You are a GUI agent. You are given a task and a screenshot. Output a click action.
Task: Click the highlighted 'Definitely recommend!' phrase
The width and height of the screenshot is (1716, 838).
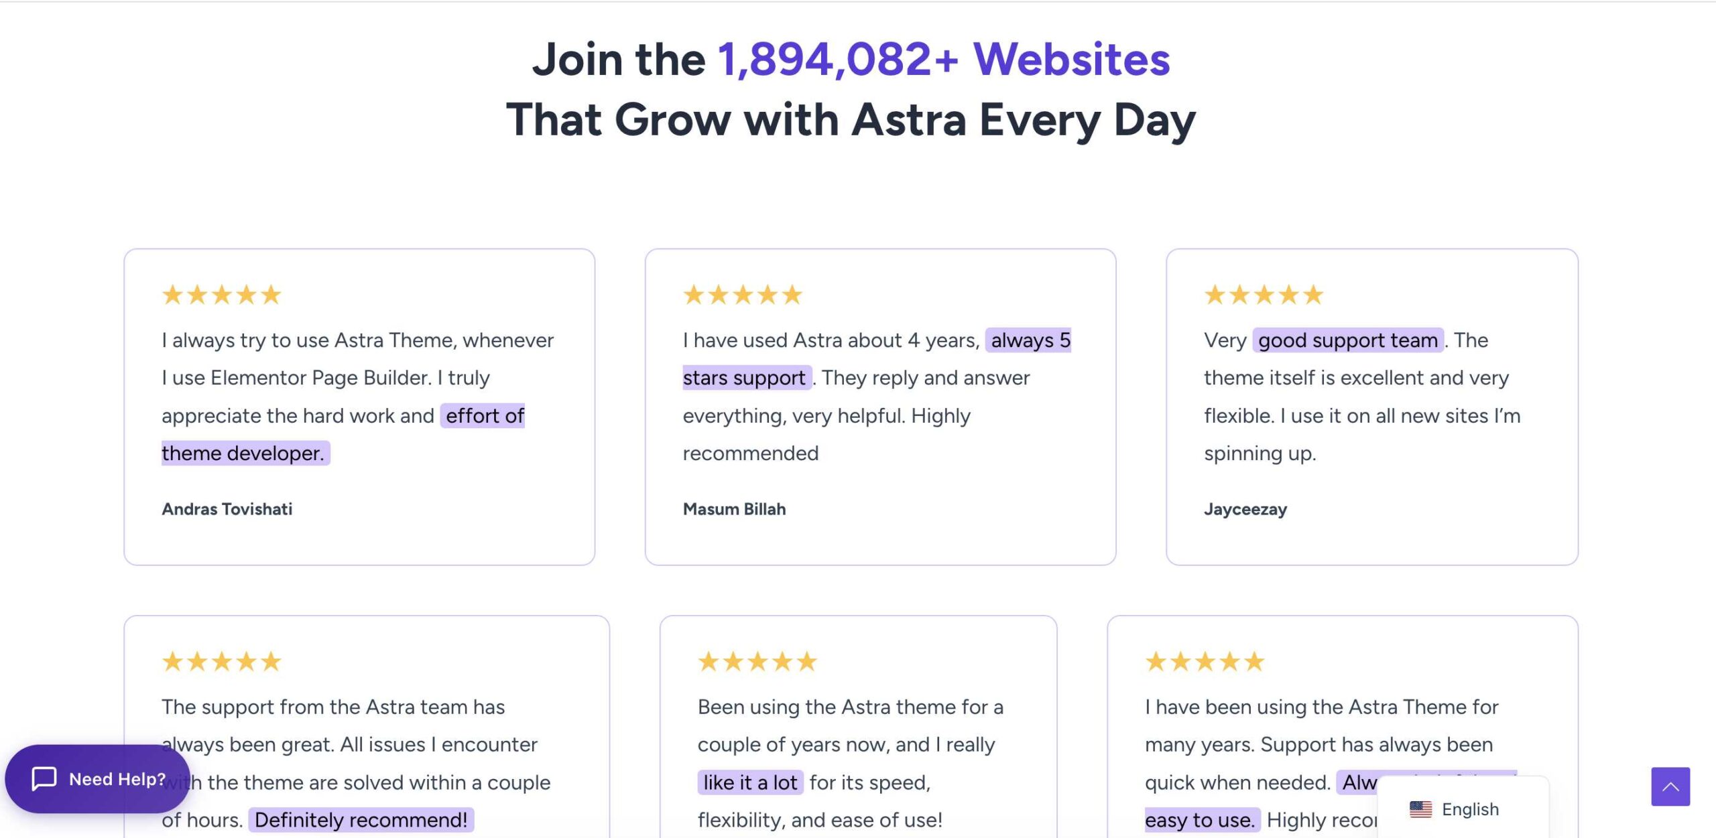point(361,820)
